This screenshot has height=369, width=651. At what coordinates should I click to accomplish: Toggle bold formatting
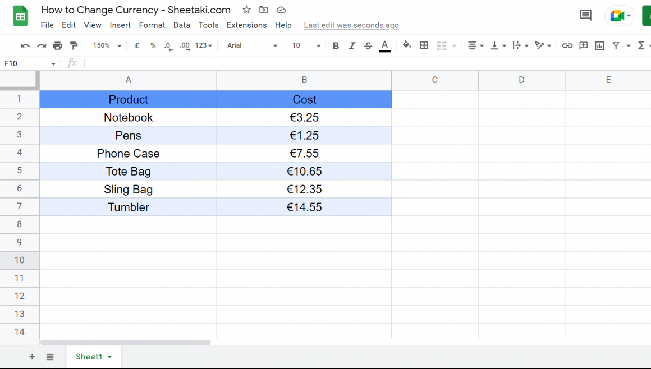click(x=336, y=45)
